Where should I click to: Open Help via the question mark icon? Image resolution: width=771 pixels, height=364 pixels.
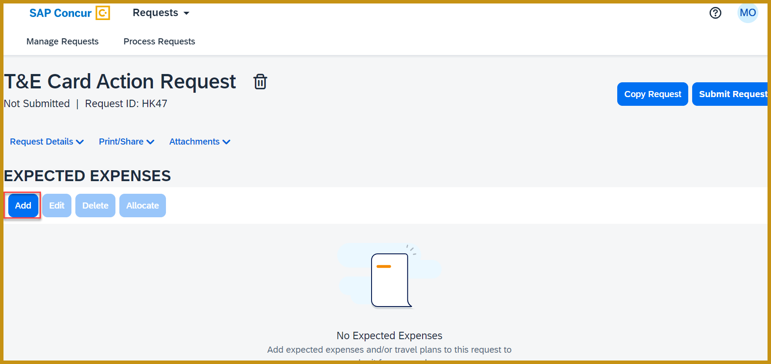(x=715, y=13)
